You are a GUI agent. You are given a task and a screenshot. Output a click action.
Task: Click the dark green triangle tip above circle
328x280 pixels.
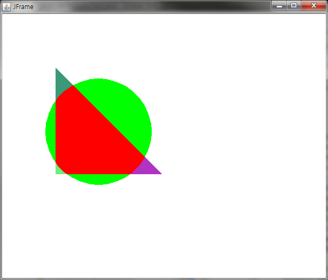point(61,83)
